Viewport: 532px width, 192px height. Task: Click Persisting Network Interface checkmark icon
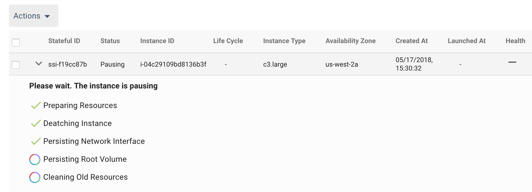[x=36, y=141]
